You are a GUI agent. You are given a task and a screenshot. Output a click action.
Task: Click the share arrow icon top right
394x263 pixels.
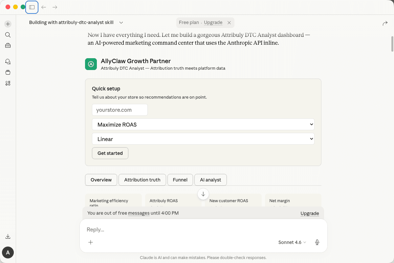385,23
